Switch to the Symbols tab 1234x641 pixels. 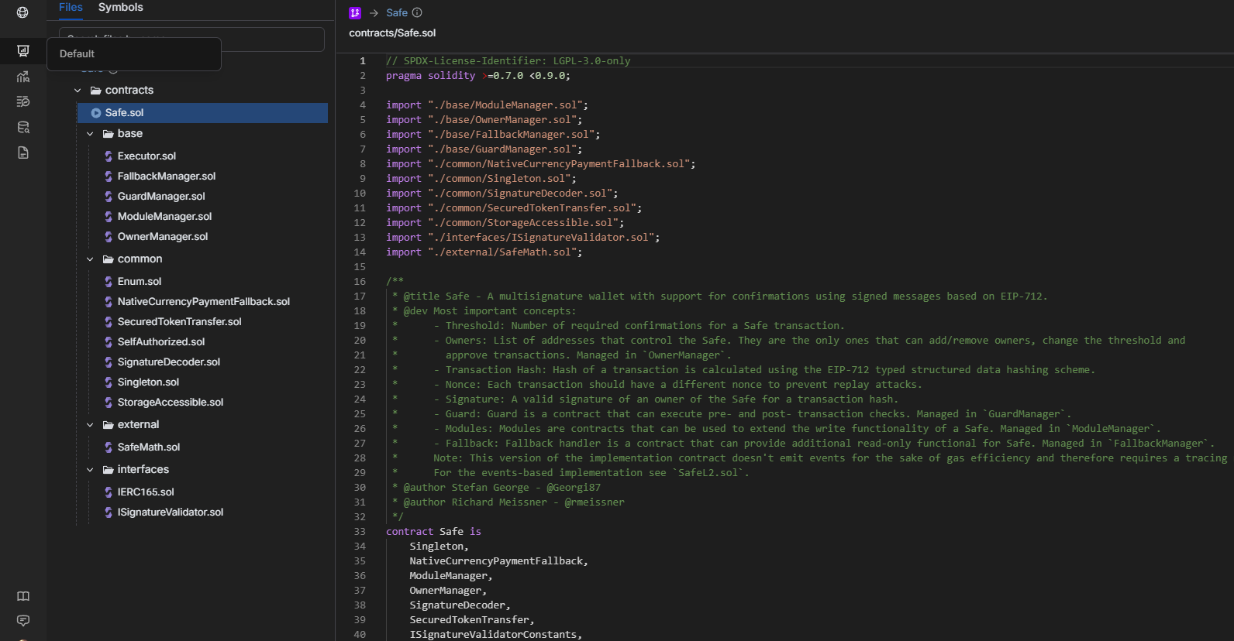pyautogui.click(x=120, y=7)
